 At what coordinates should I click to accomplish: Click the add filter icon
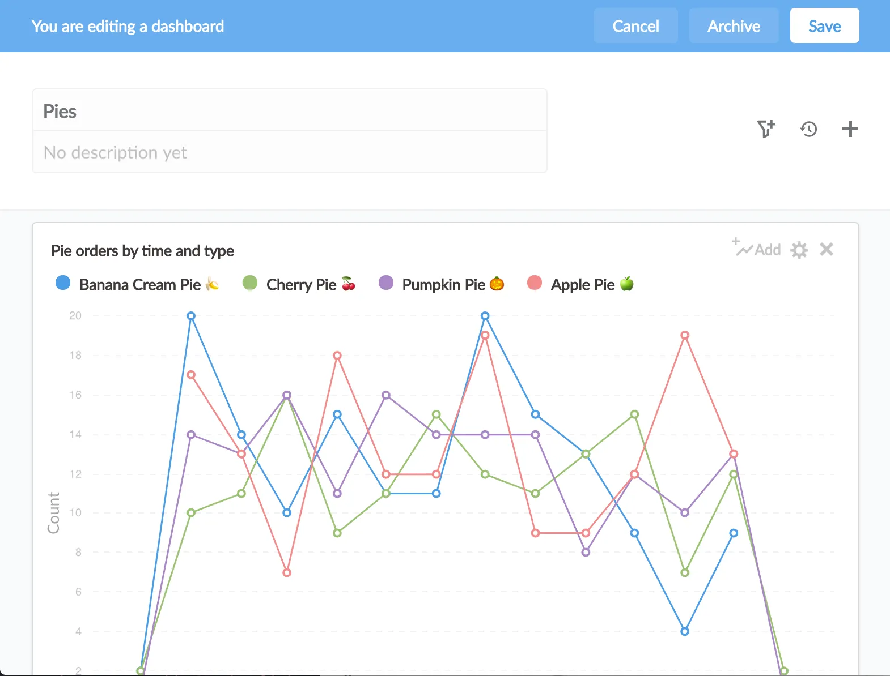coord(766,129)
